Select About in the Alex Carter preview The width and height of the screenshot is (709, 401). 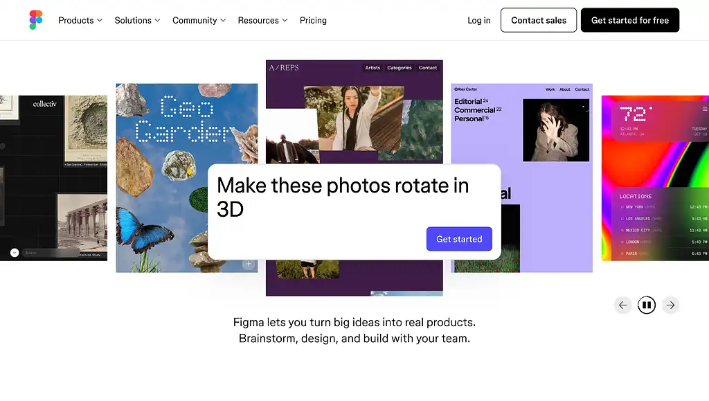point(565,89)
